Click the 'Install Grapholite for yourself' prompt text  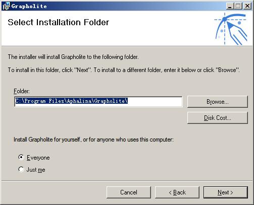[93, 140]
